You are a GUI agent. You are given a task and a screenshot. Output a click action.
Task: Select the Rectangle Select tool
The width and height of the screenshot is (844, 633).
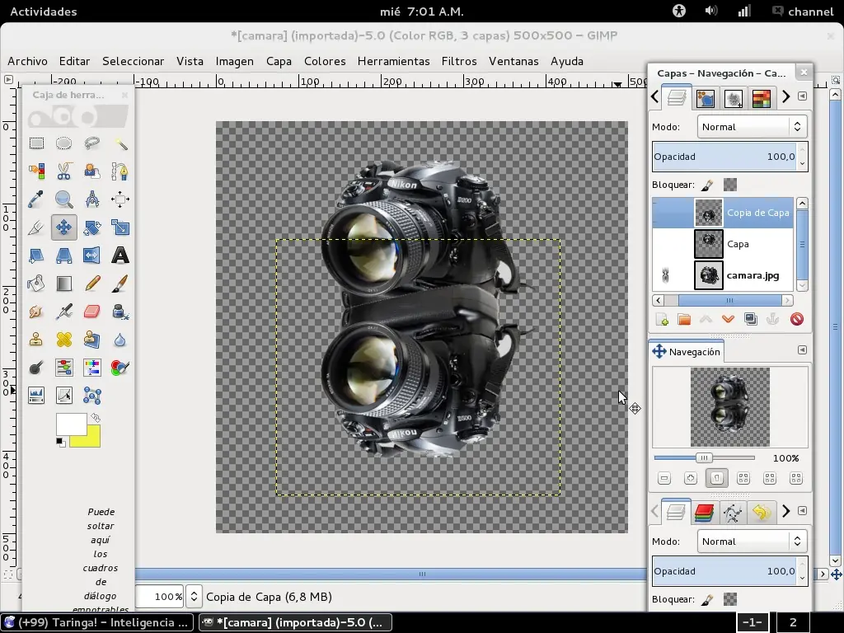coord(36,143)
